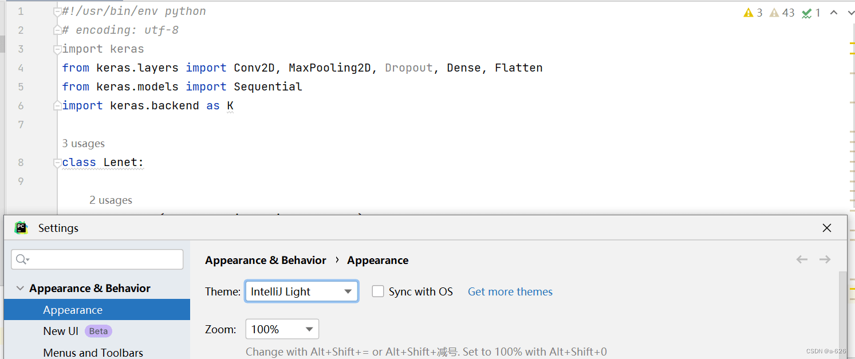Click the PyCharm logo in Settings

(21, 228)
